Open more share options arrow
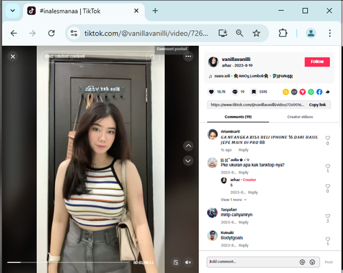Screen dimensions: 343x273 [328, 92]
